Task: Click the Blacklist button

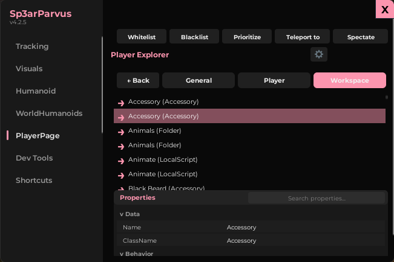Action: 194,36
